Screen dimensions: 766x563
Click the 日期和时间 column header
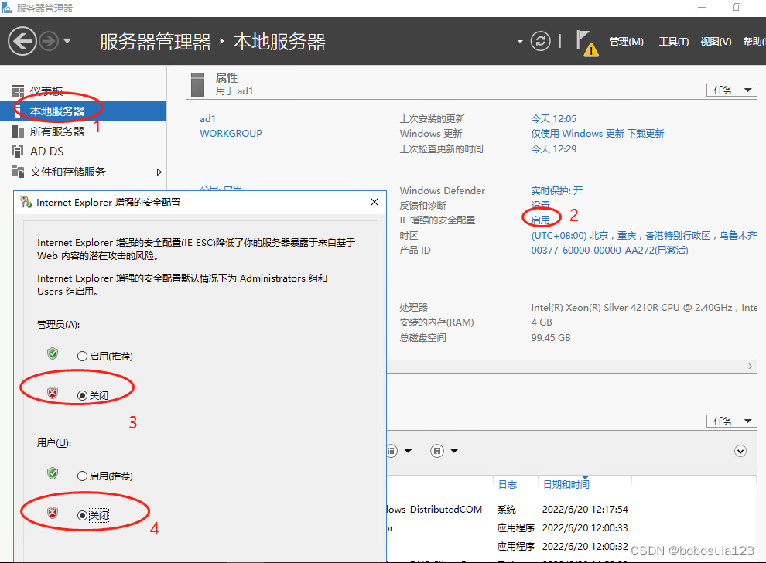tap(566, 484)
